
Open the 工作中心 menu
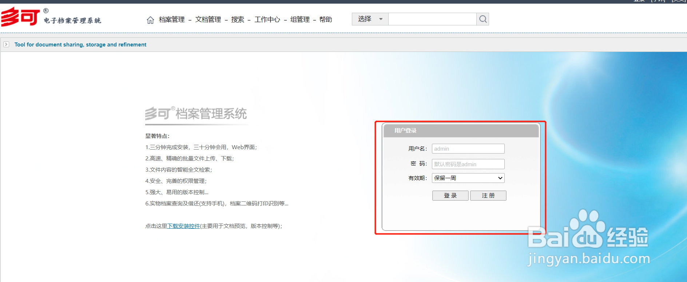[x=267, y=20]
